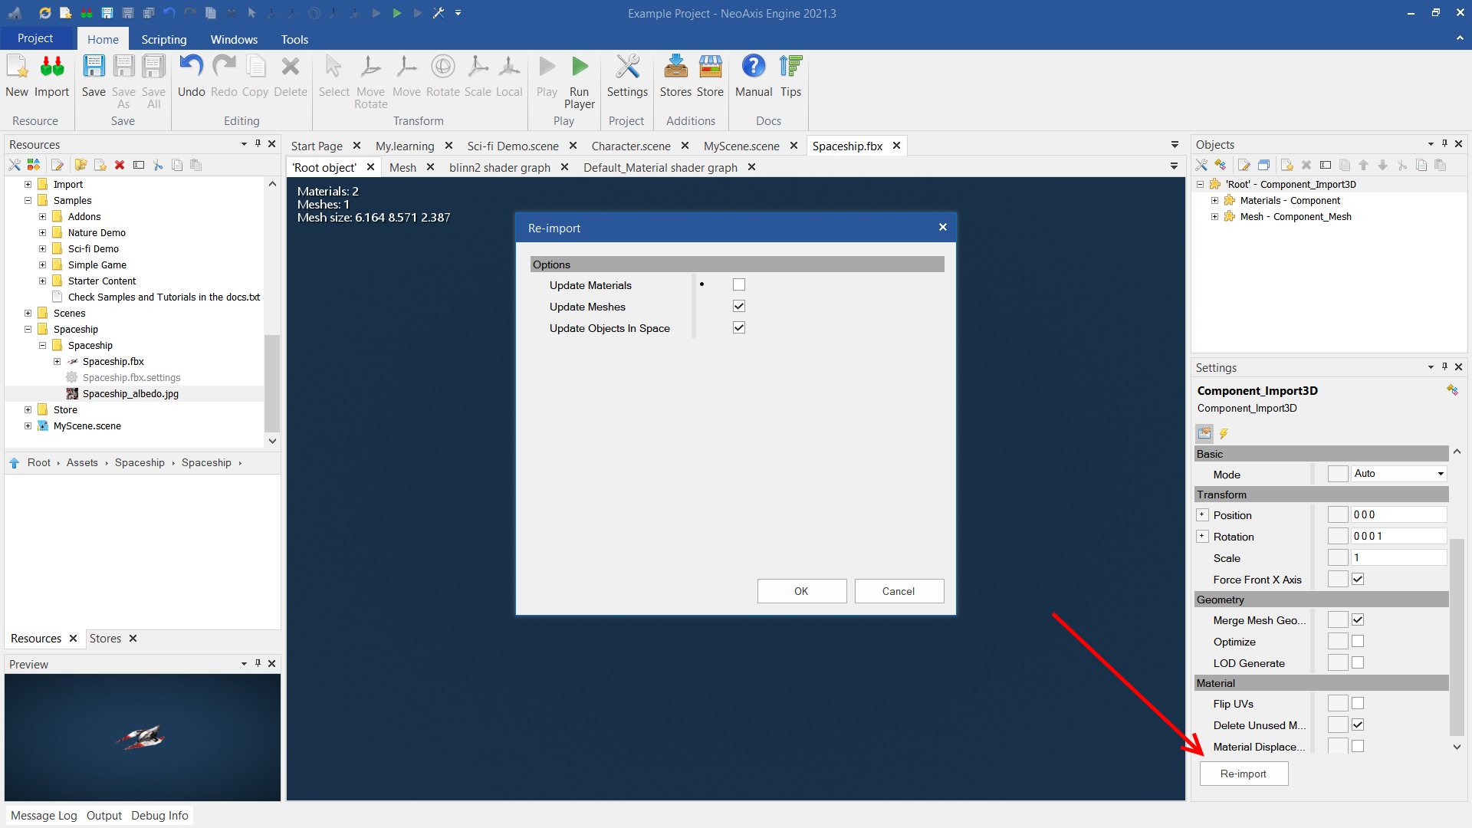Open the Stores basket icon
1472x828 pixels.
click(675, 67)
